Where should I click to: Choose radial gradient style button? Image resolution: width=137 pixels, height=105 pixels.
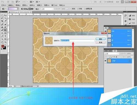click(25, 9)
